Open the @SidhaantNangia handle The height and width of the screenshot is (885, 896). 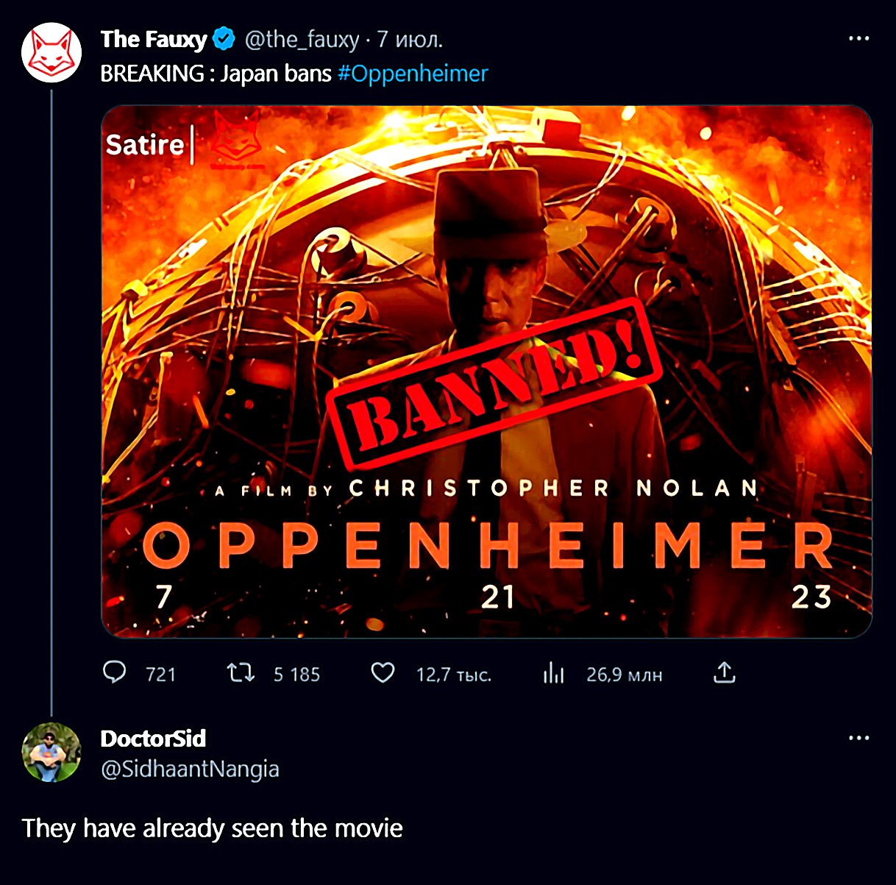pyautogui.click(x=190, y=770)
